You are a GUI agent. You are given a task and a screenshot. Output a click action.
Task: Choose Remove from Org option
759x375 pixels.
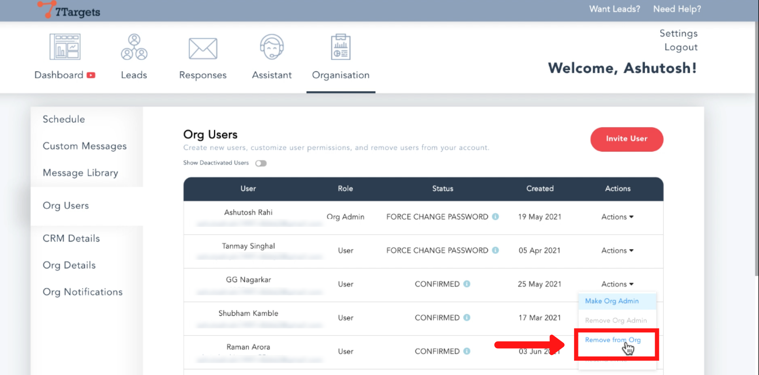pos(612,340)
